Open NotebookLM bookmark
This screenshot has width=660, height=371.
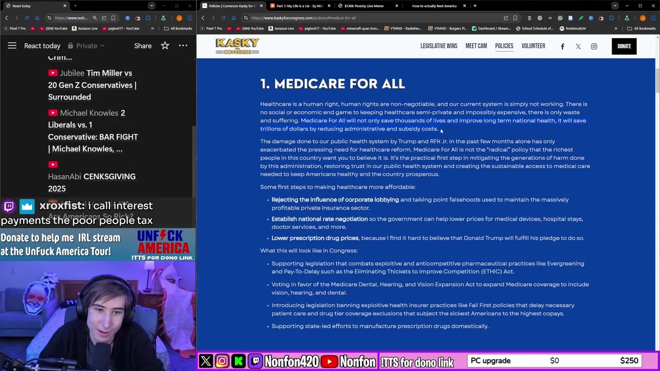(x=573, y=28)
